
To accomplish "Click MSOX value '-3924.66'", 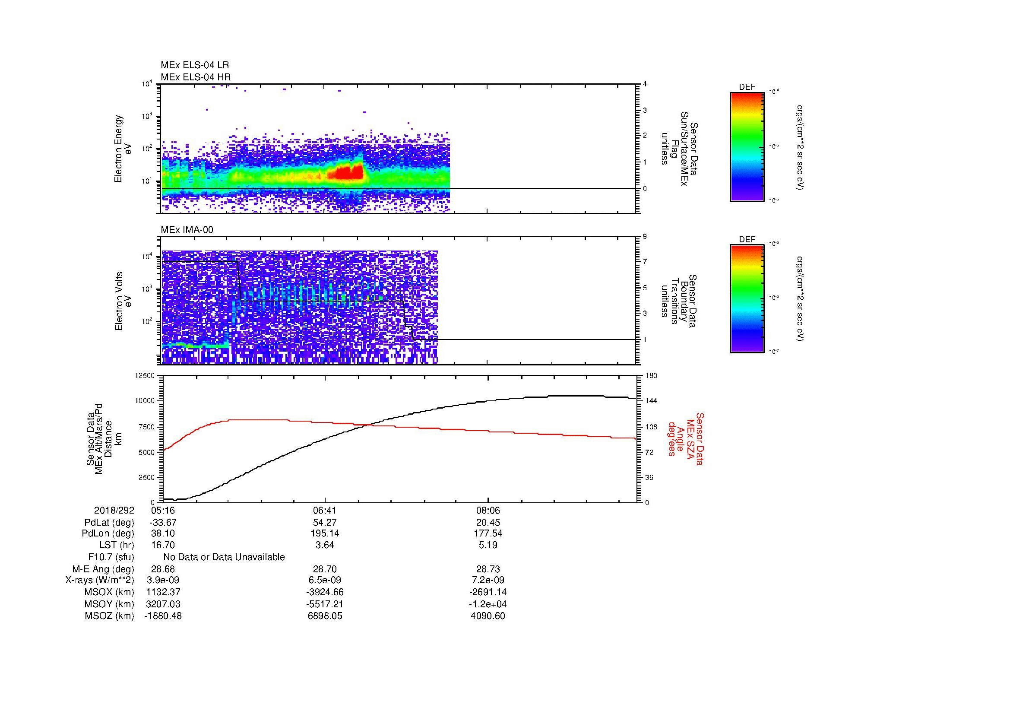I will pyautogui.click(x=325, y=592).
